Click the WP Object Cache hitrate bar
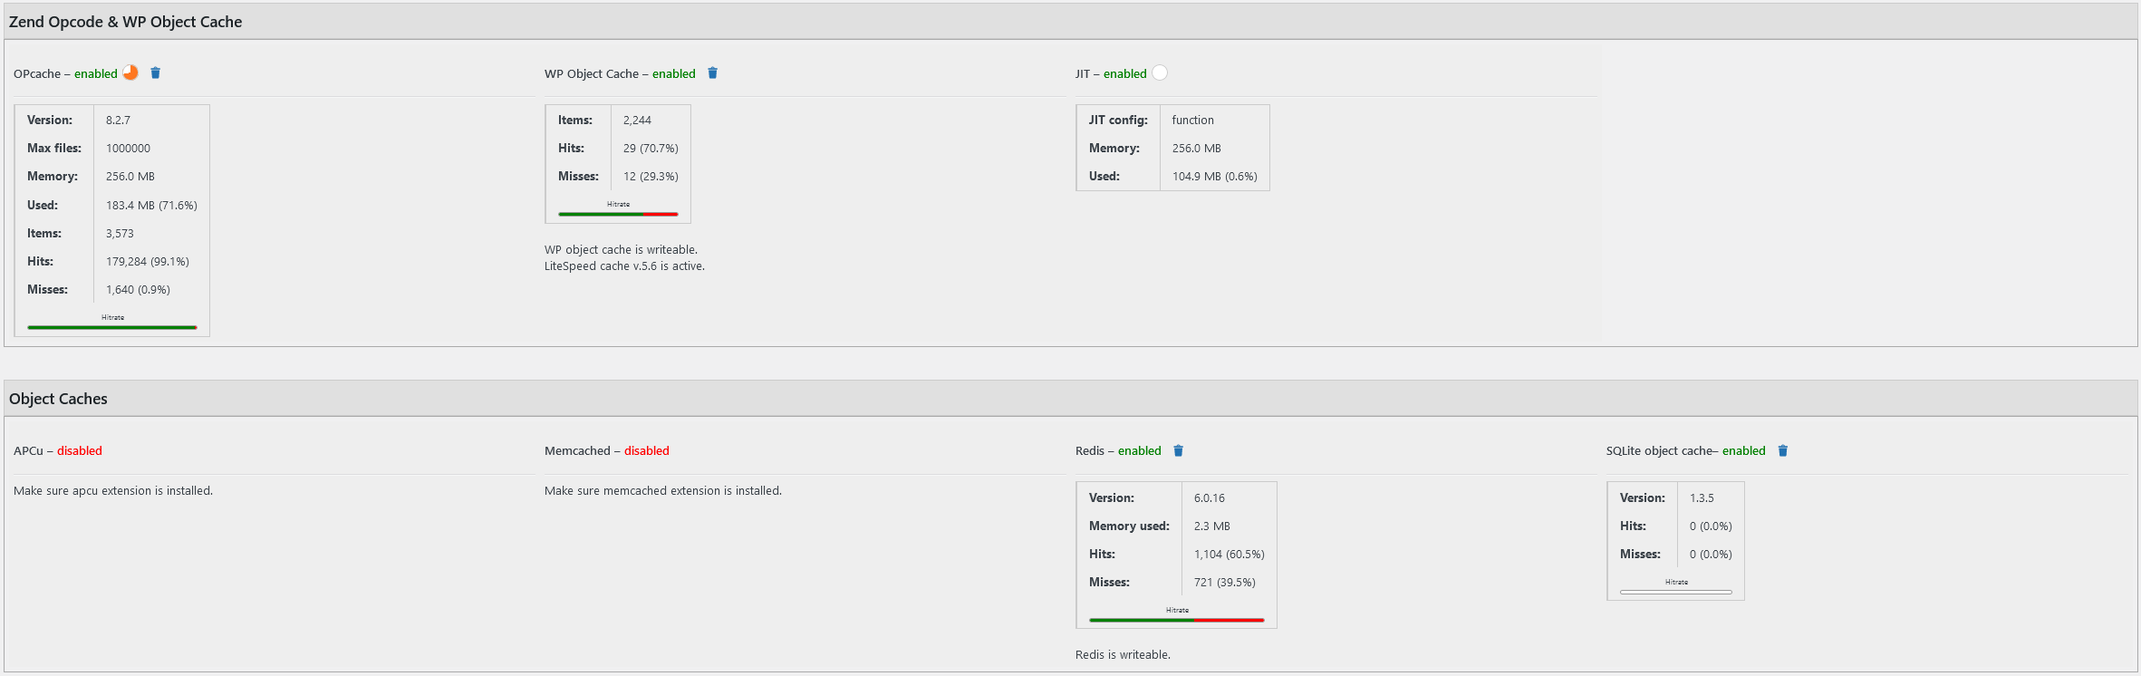This screenshot has height=676, width=2141. [x=618, y=214]
